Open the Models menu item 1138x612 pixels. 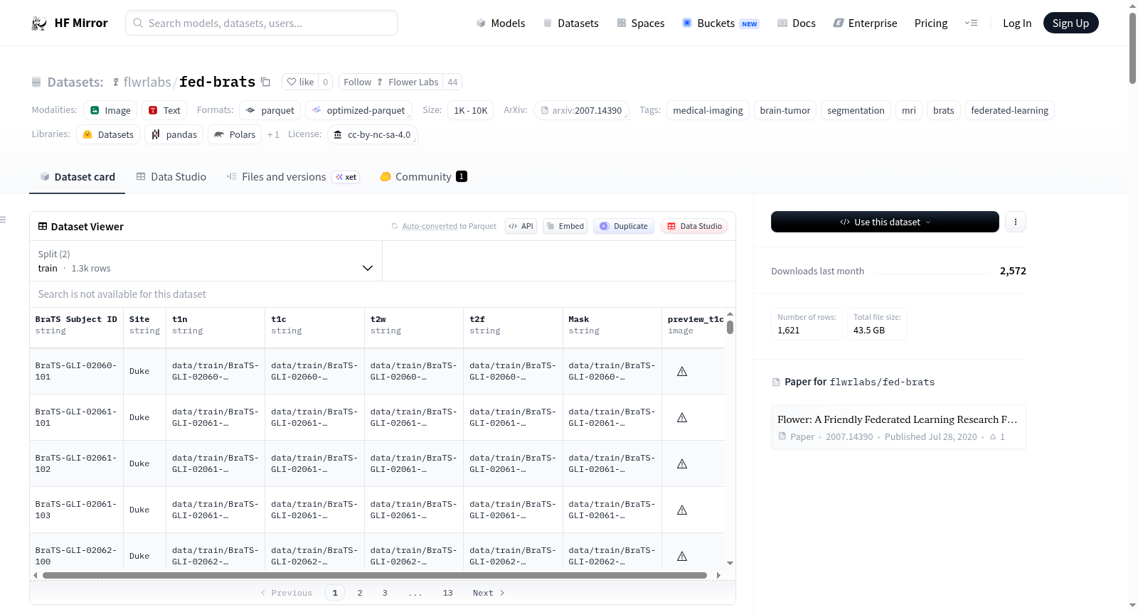[501, 23]
